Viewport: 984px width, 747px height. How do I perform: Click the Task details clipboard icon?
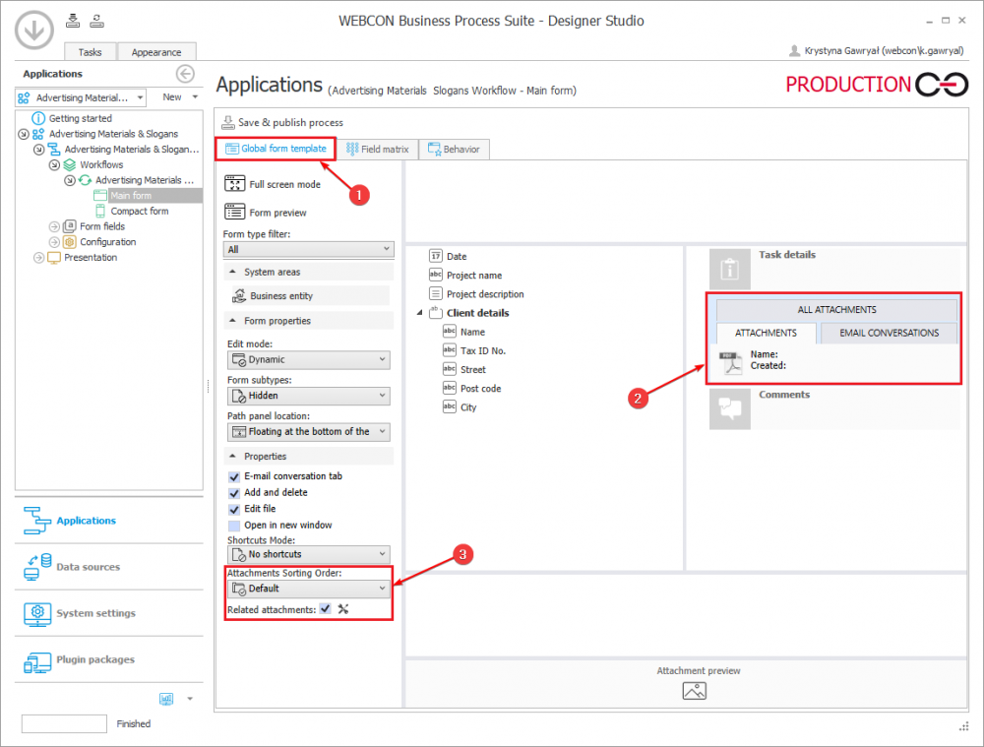pyautogui.click(x=730, y=270)
